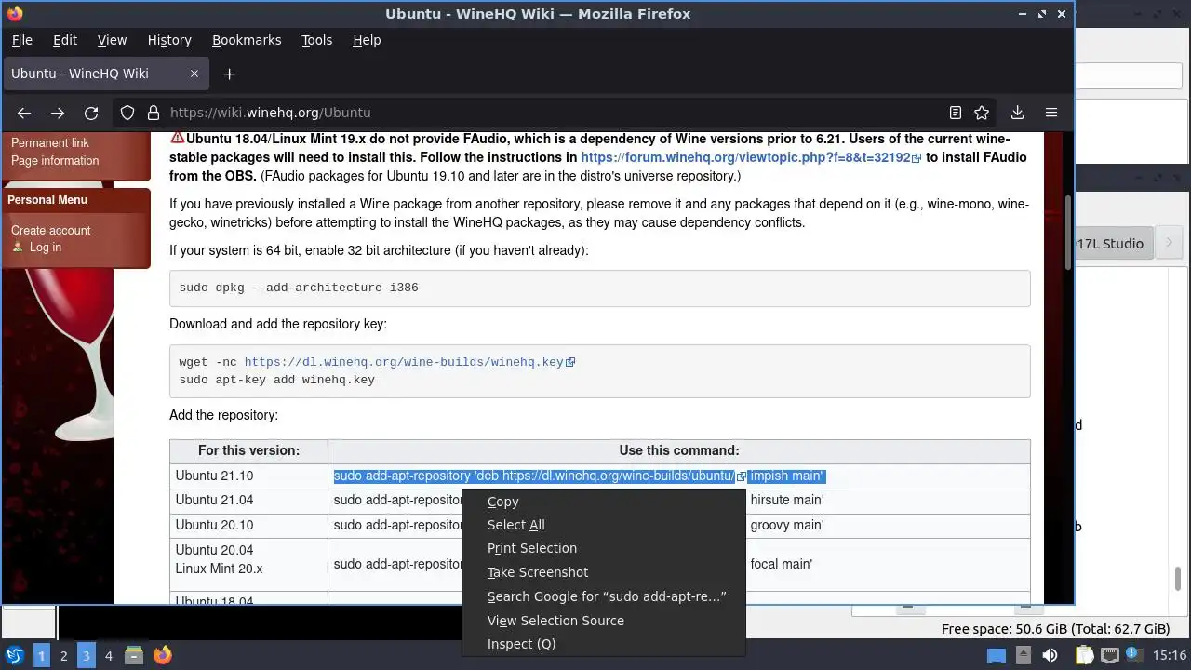Viewport: 1191px width, 670px height.
Task: Click the Create account link
Action: click(x=51, y=231)
